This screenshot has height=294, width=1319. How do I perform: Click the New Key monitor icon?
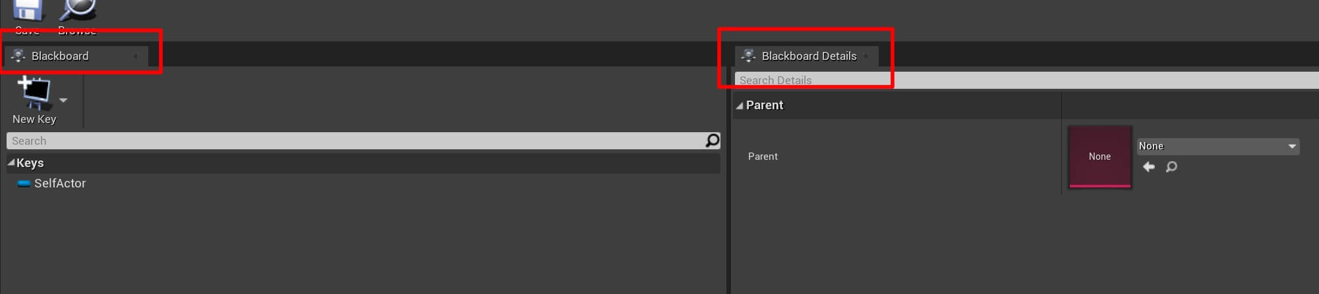pos(34,93)
